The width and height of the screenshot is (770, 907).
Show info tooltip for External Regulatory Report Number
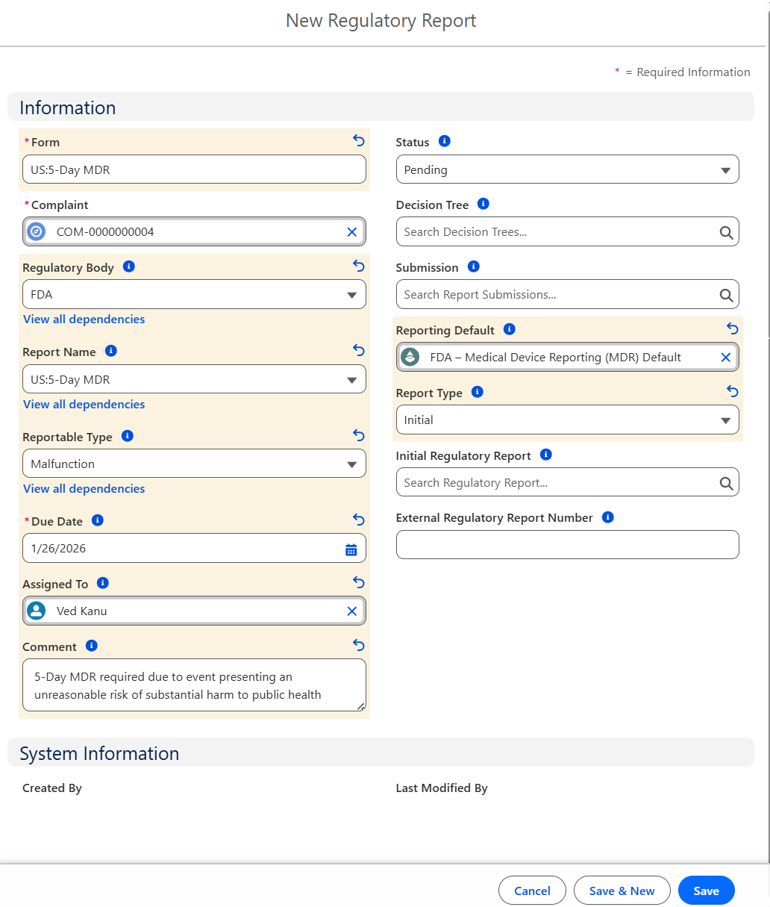click(x=607, y=517)
